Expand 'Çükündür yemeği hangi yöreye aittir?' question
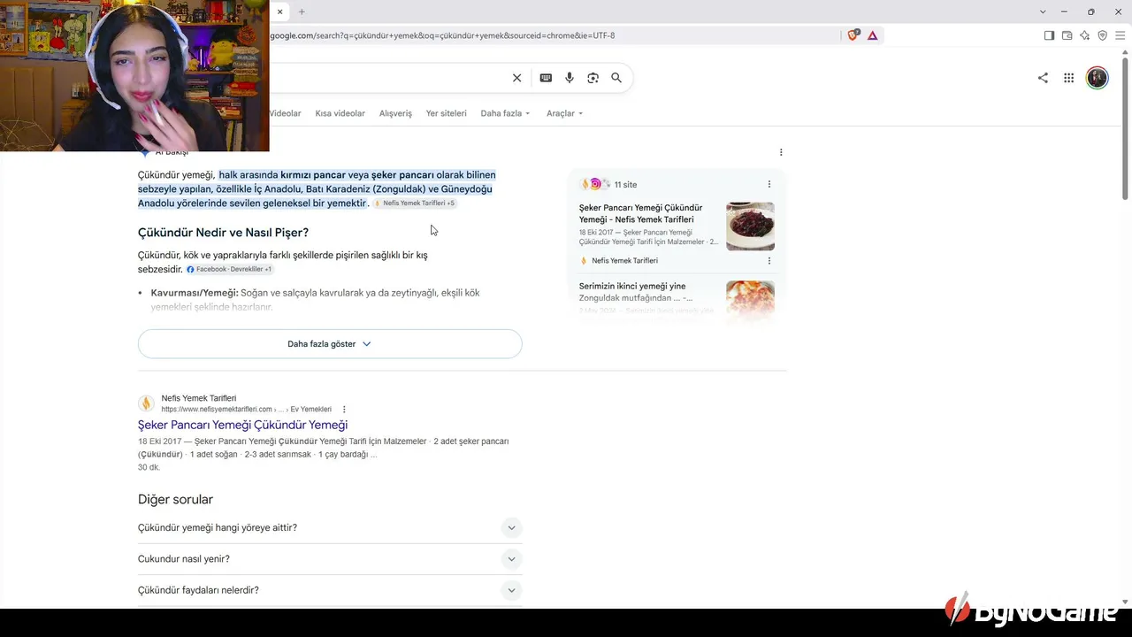 [x=330, y=528]
